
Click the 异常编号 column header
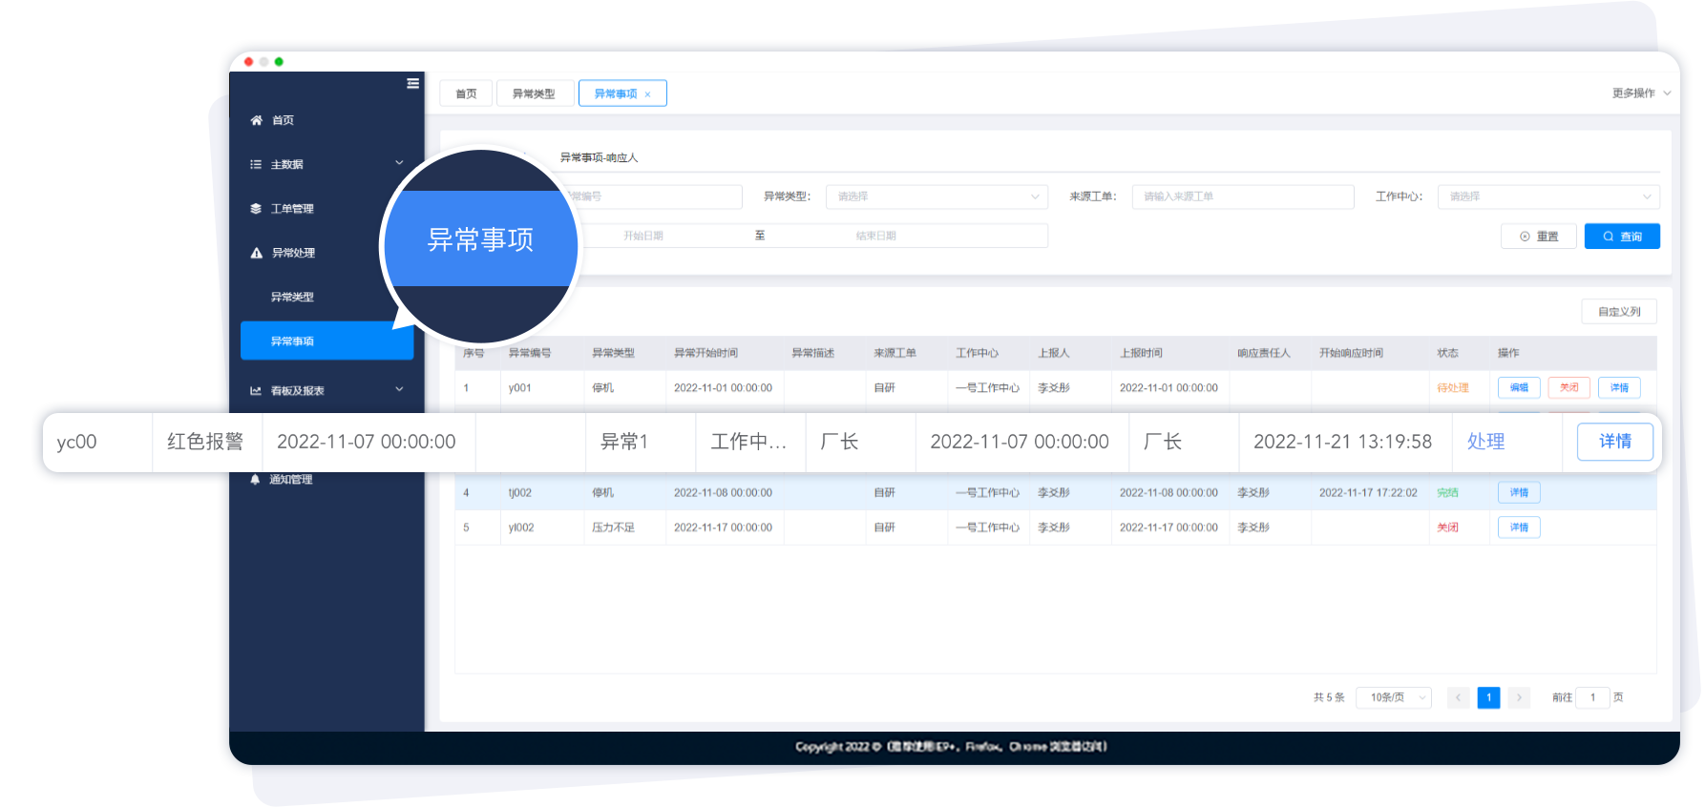pos(530,353)
